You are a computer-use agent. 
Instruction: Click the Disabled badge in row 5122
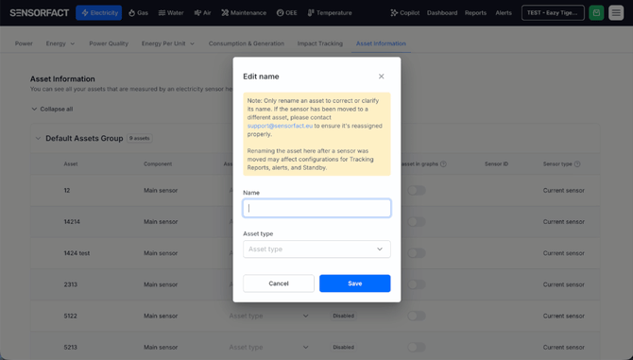[343, 316]
